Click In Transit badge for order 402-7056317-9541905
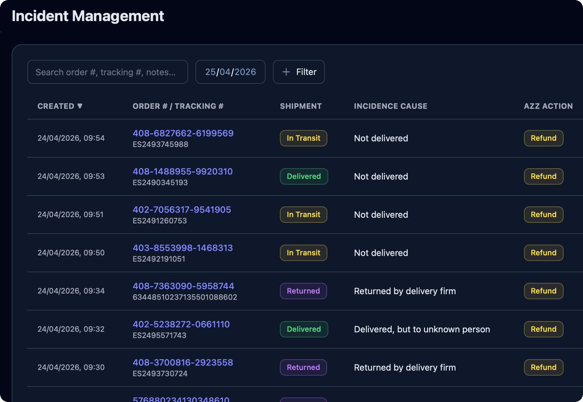This screenshot has height=402, width=583. (x=303, y=214)
